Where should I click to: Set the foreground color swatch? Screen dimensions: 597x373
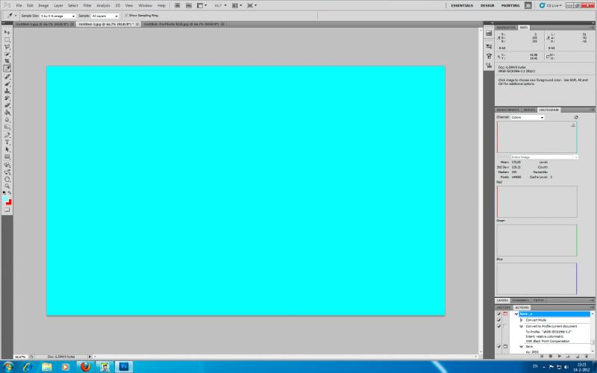click(5, 198)
